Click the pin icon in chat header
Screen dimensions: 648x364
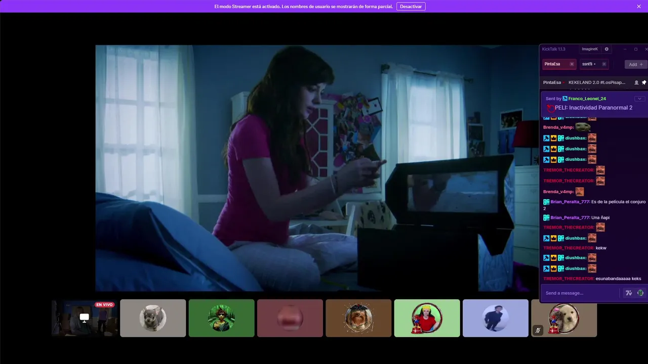pyautogui.click(x=644, y=82)
